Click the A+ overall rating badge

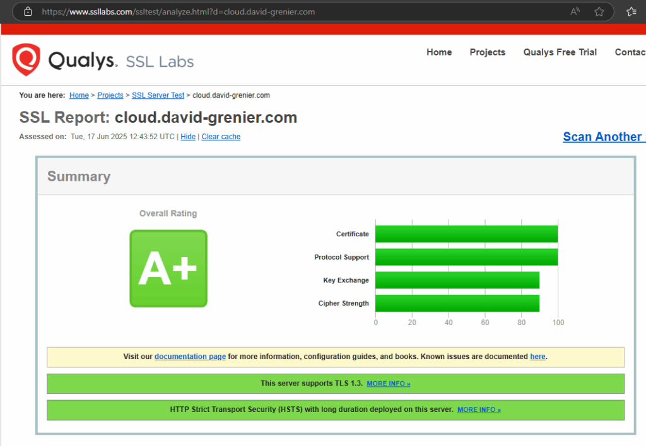tap(168, 269)
